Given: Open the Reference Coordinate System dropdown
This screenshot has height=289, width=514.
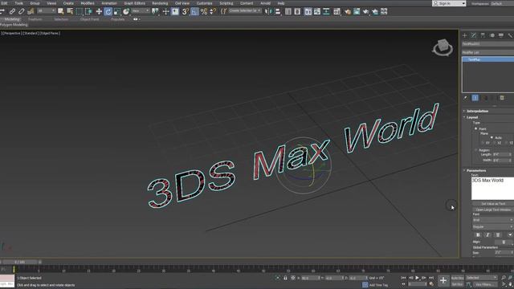Looking at the screenshot, I should [141, 11].
